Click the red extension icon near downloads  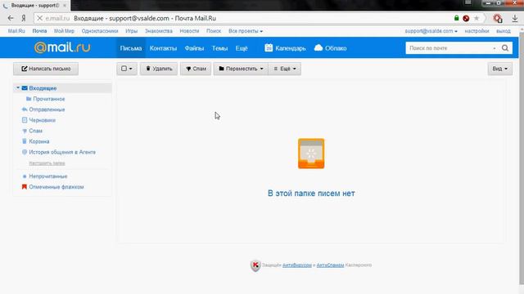point(498,19)
